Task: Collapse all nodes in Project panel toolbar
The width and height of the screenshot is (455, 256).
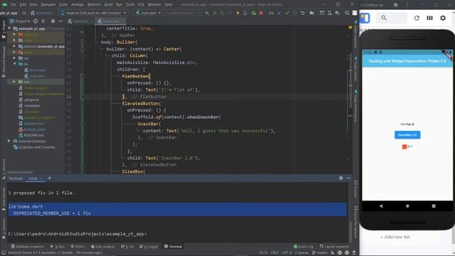Action: coord(43,21)
